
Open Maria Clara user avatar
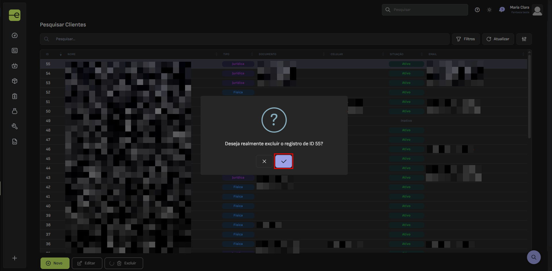point(537,10)
